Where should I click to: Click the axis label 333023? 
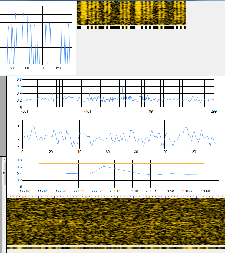pos(43,191)
